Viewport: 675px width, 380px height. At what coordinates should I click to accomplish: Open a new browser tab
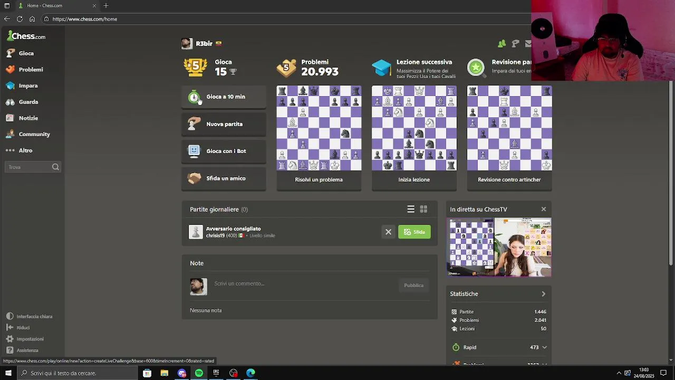[x=106, y=6]
